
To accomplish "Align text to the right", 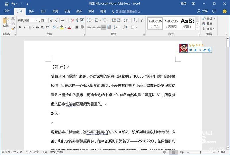I will tap(99, 27).
